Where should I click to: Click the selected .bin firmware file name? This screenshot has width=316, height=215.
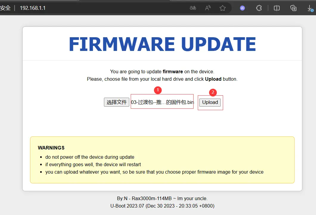click(x=162, y=102)
